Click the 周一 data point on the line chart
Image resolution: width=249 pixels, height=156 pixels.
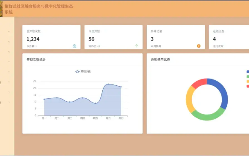point(44,99)
